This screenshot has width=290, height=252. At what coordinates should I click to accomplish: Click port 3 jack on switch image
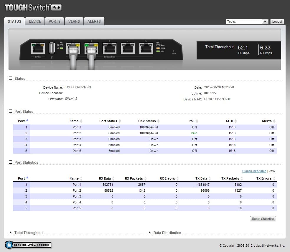[x=109, y=48]
